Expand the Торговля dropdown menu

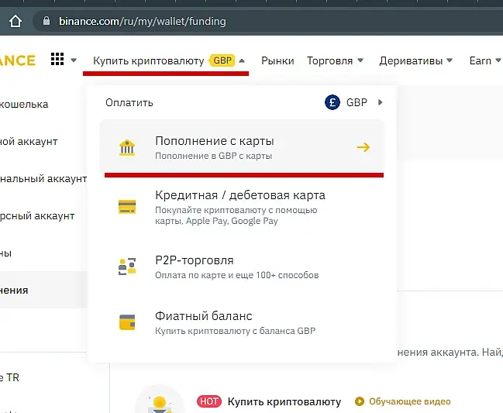click(360, 60)
